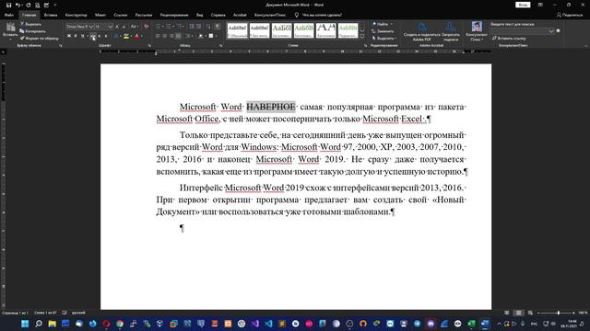This screenshot has width=590, height=331.
Task: Increase the font size
Action: [x=117, y=27]
